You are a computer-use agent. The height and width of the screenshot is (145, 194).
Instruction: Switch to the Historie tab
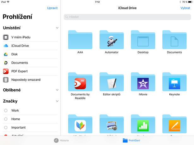point(61,141)
